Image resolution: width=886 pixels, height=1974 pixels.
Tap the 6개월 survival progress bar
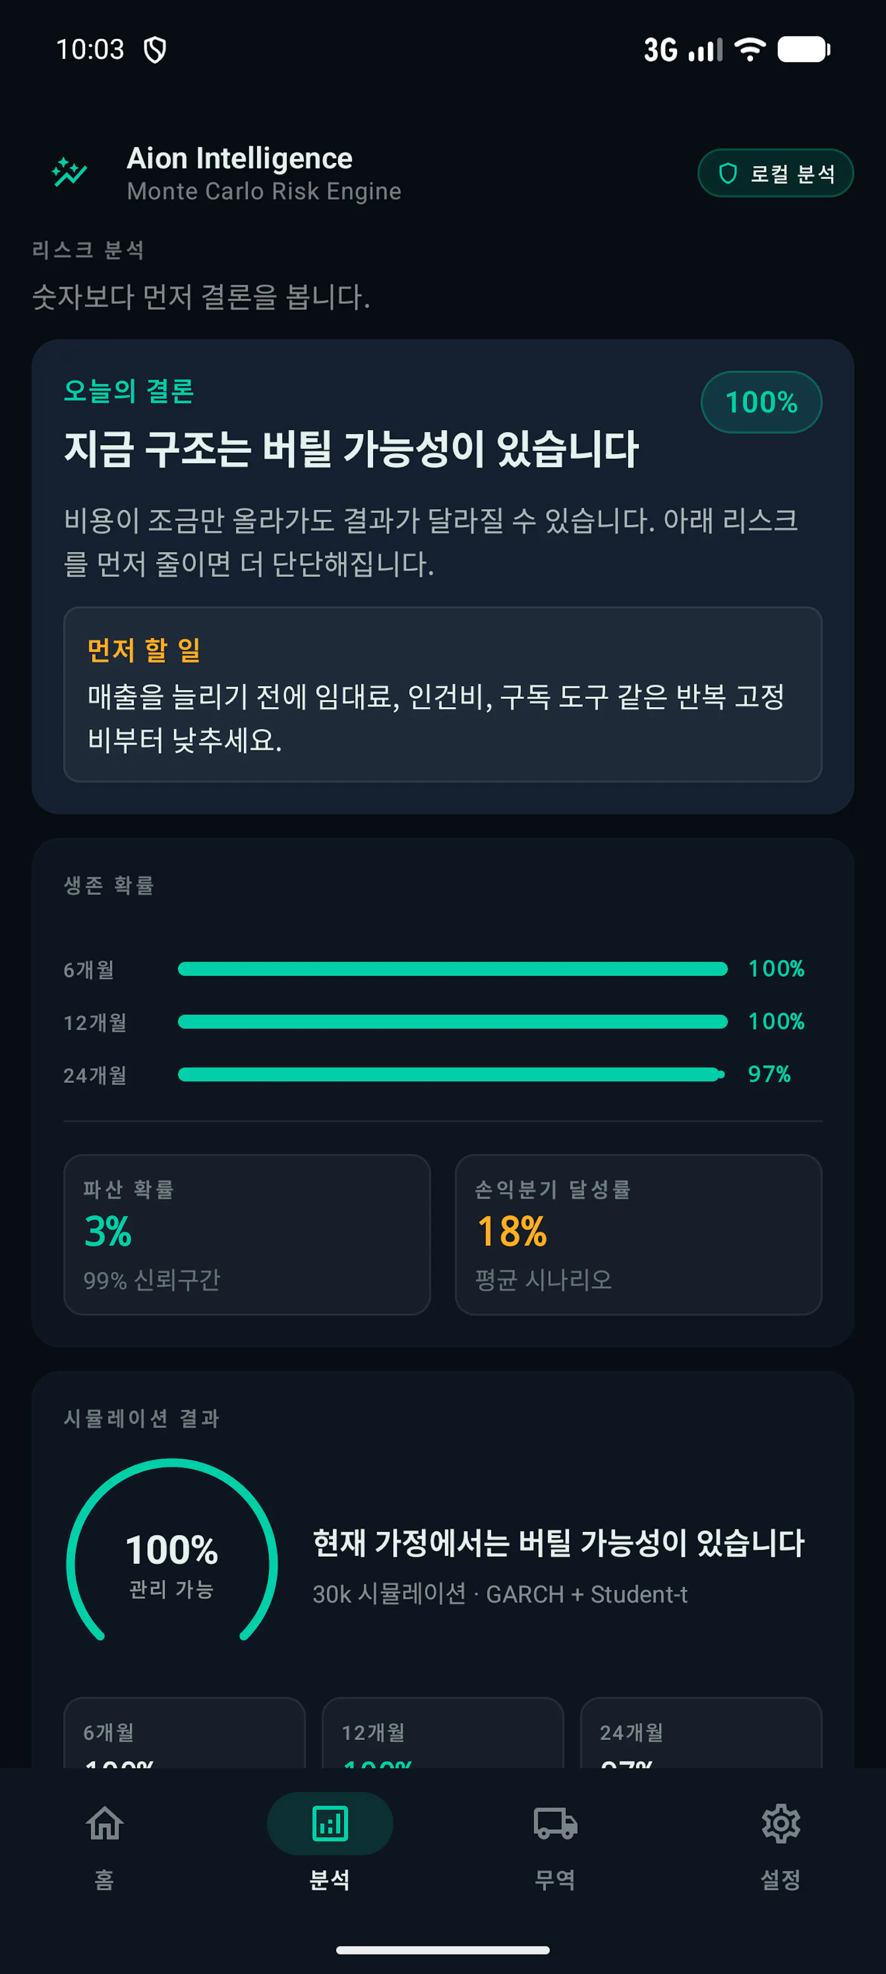(452, 969)
